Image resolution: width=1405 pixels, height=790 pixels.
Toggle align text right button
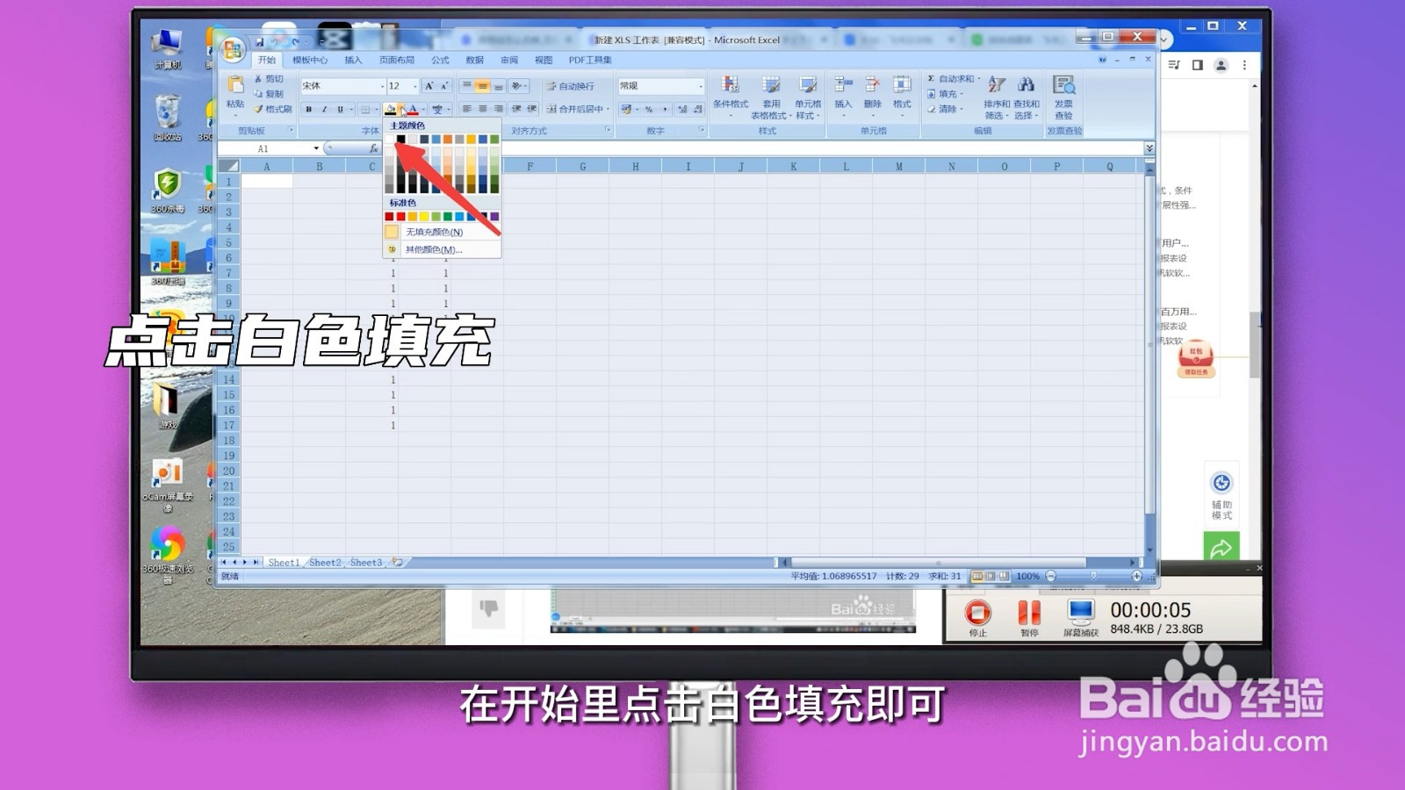pyautogui.click(x=498, y=110)
